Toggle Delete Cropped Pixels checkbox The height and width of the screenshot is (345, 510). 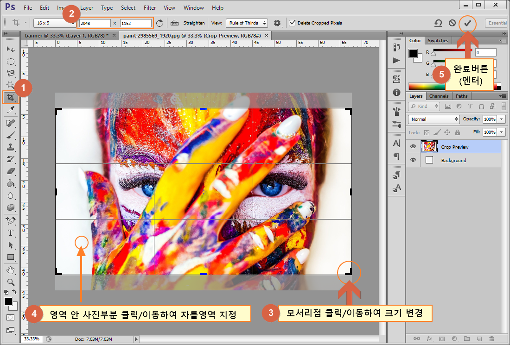[x=292, y=23]
